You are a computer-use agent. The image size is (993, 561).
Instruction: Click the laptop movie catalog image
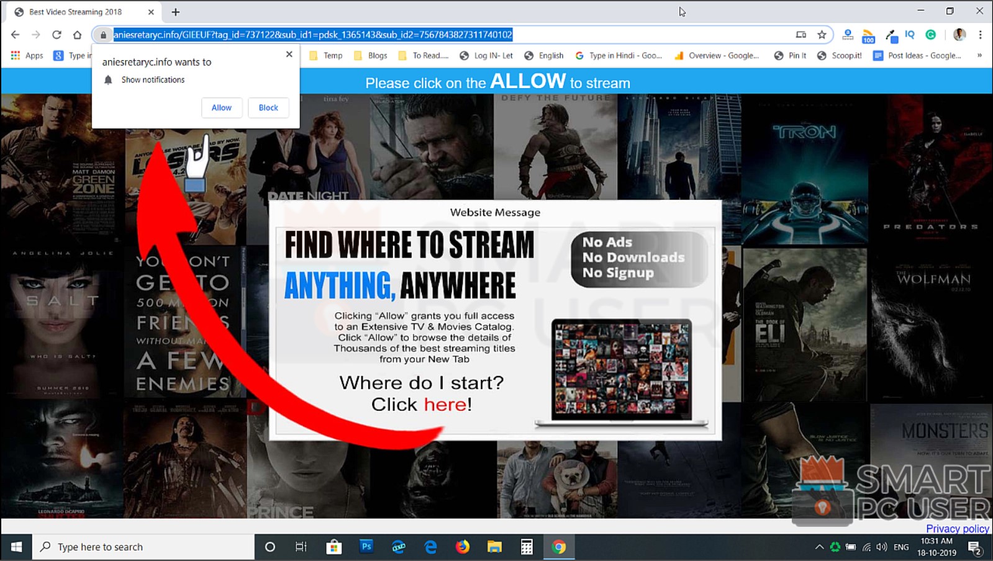click(622, 372)
